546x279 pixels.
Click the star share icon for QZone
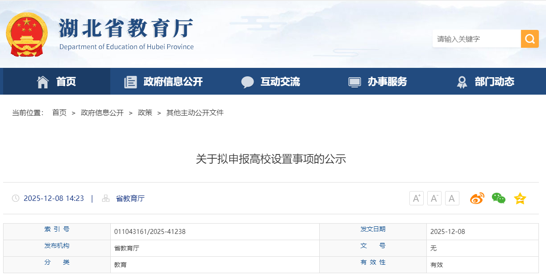coord(520,198)
